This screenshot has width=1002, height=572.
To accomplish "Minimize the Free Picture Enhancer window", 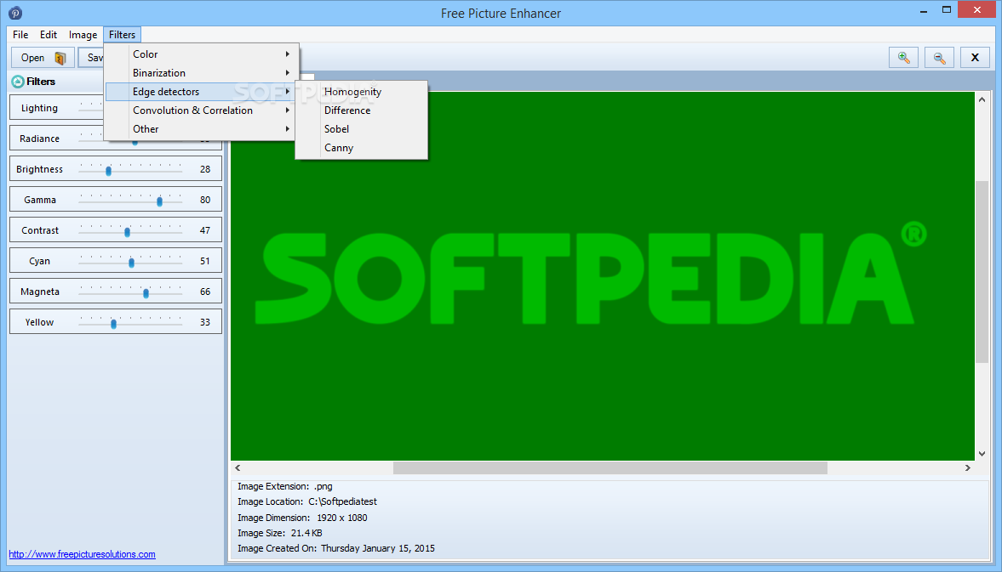I will pos(924,11).
